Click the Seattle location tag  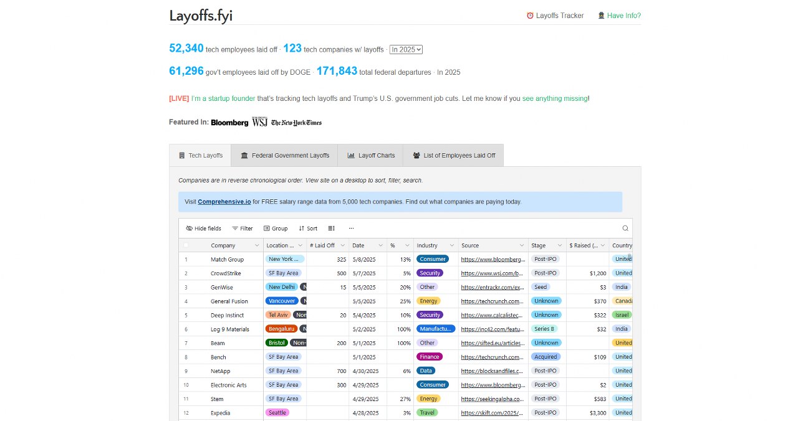(x=277, y=412)
